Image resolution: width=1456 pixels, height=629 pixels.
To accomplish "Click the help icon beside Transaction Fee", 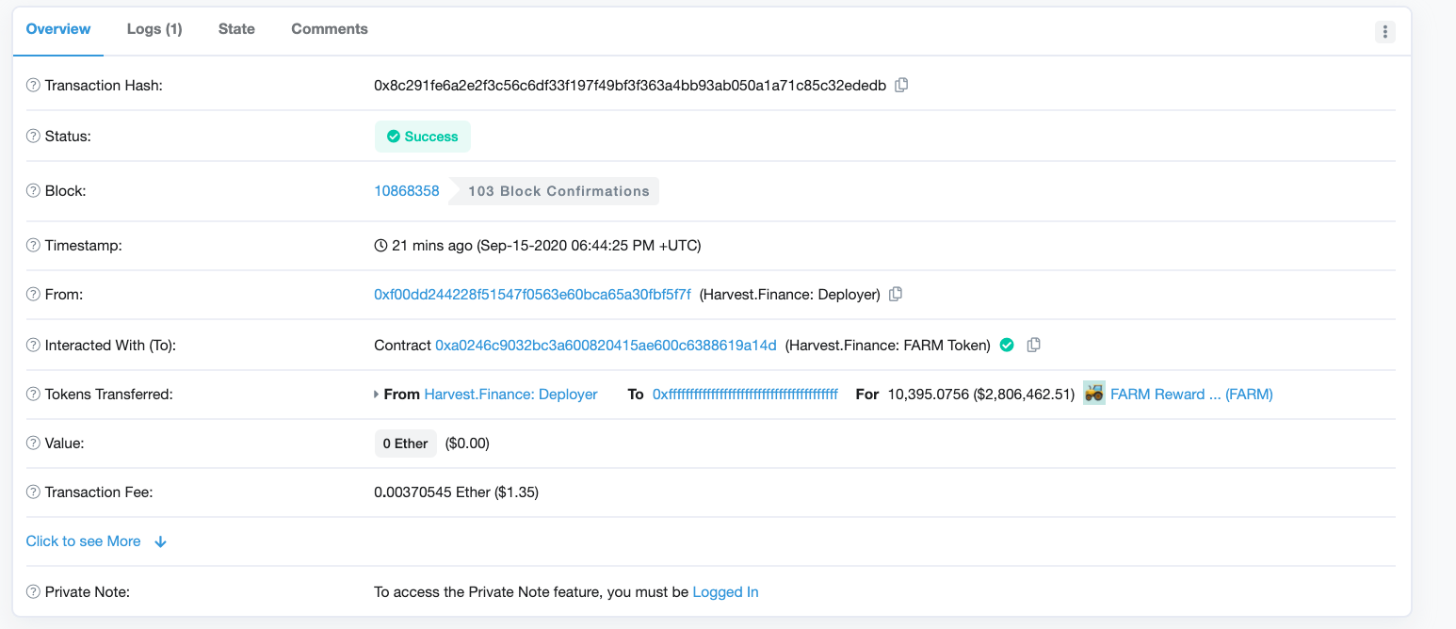I will click(33, 492).
